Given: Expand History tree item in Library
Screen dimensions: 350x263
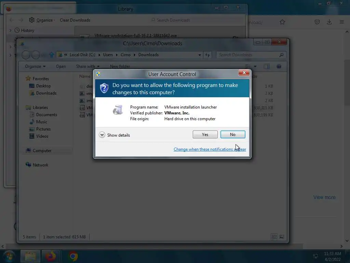Looking at the screenshot, I should [x=10, y=30].
